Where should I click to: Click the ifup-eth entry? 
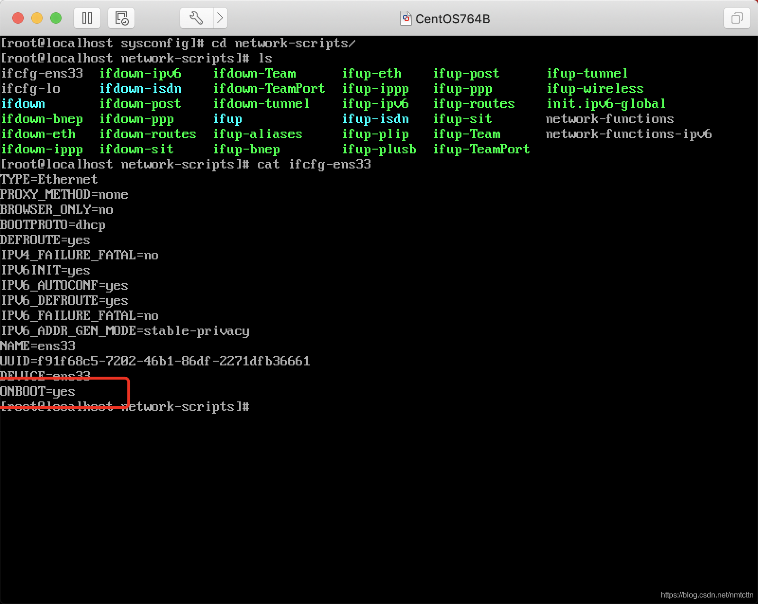click(371, 73)
